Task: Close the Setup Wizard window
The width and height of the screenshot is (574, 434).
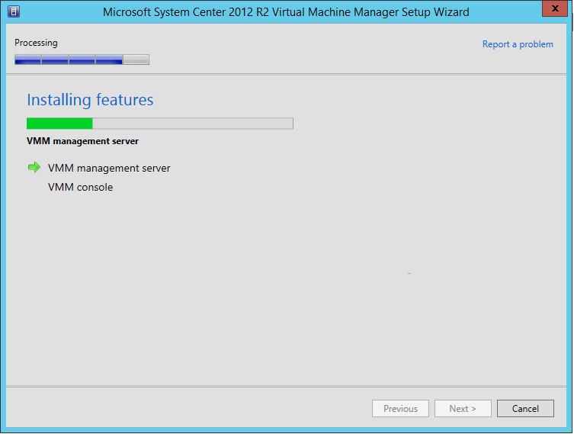Action: click(555, 9)
